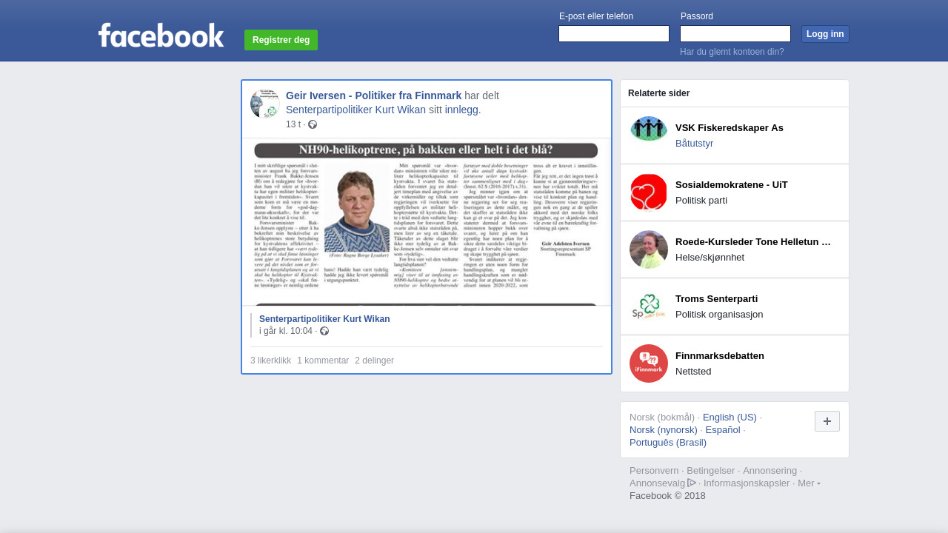The width and height of the screenshot is (948, 533).
Task: Click Norsk (bokmål) current language text
Action: tap(662, 418)
